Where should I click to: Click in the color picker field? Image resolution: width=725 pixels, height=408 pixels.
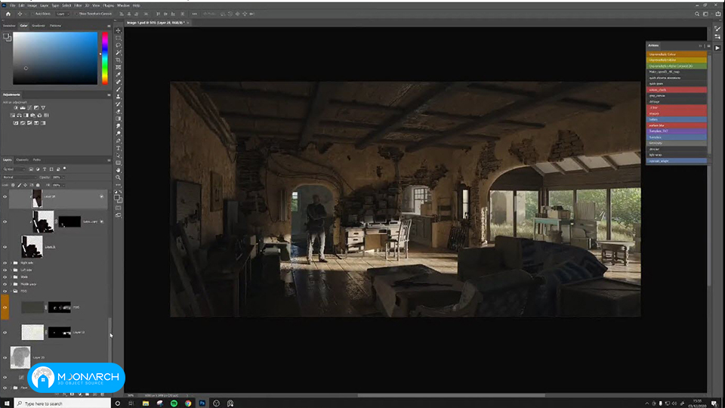pos(55,58)
